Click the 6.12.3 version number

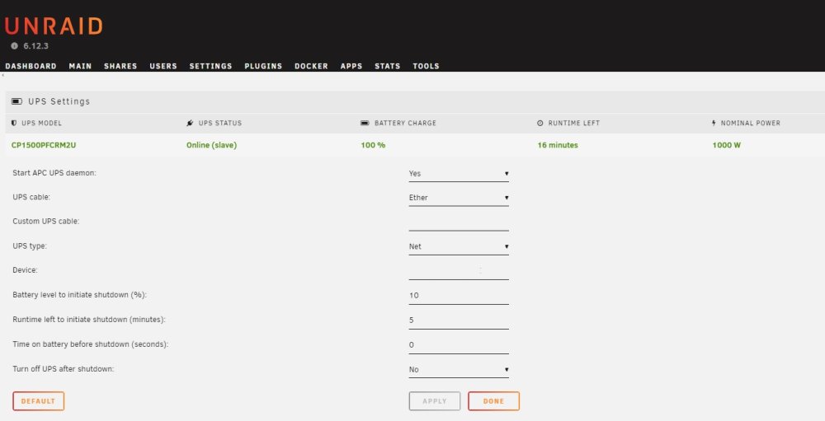35,46
